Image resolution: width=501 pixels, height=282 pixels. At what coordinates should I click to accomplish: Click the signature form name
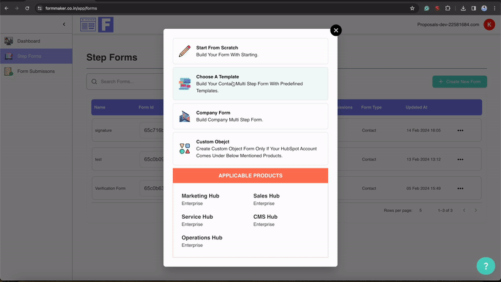click(103, 130)
